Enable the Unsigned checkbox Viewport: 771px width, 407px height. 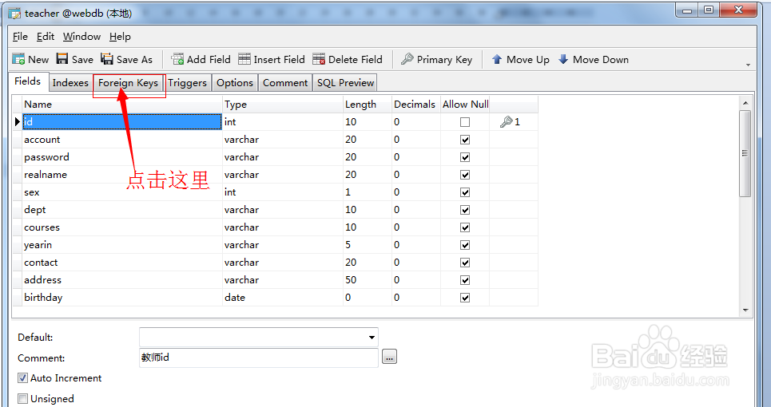pyautogui.click(x=22, y=399)
